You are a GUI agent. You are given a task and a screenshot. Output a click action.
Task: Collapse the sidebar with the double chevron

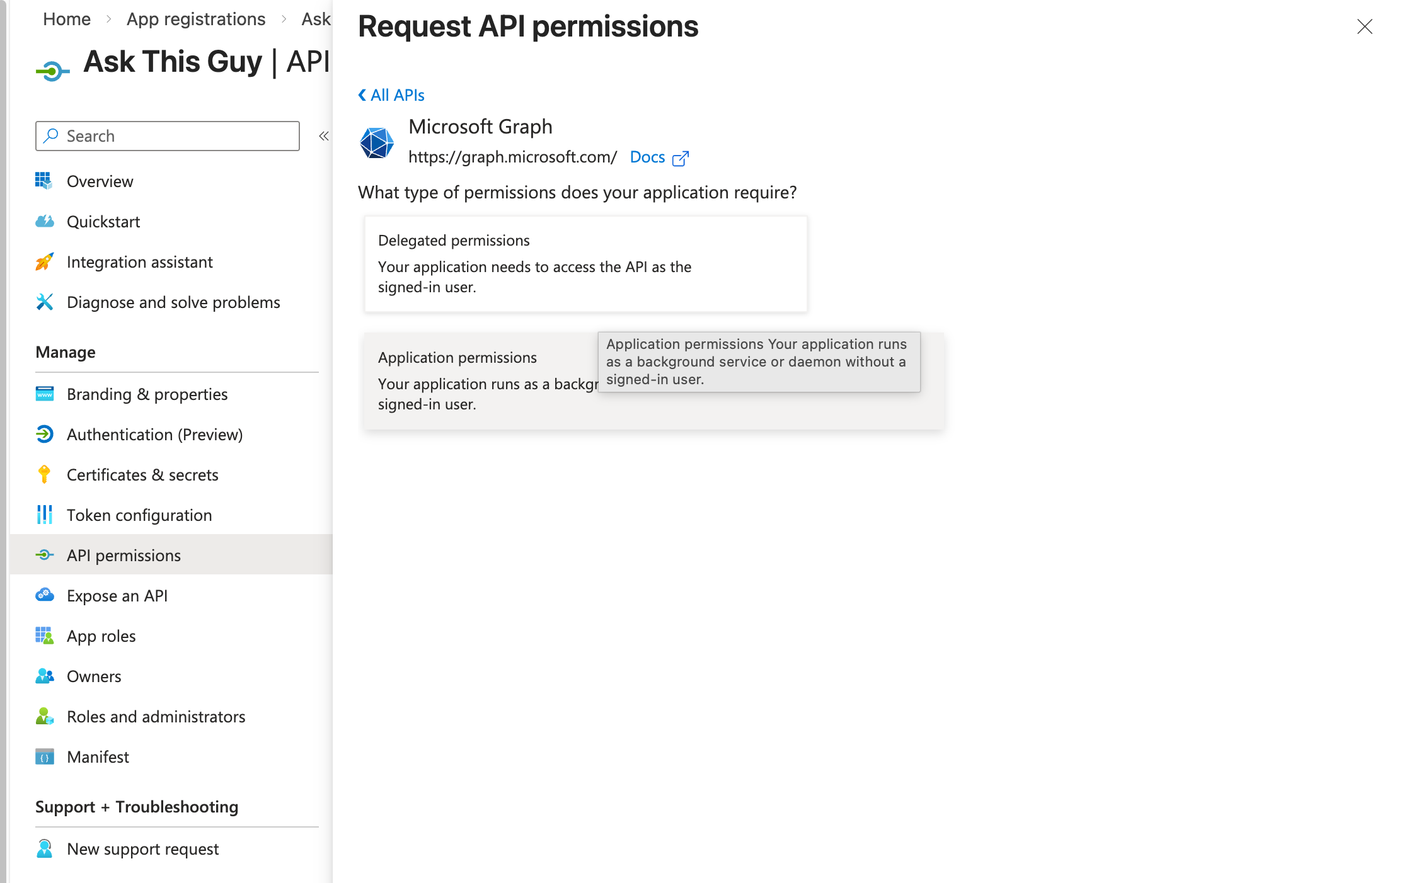[323, 135]
